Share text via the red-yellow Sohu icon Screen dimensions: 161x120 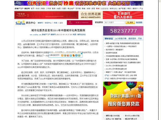[x=74, y=55]
